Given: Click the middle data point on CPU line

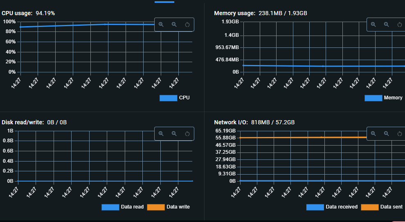Looking at the screenshot, I should point(105,24).
